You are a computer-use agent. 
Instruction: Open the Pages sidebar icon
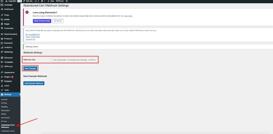[2, 24]
